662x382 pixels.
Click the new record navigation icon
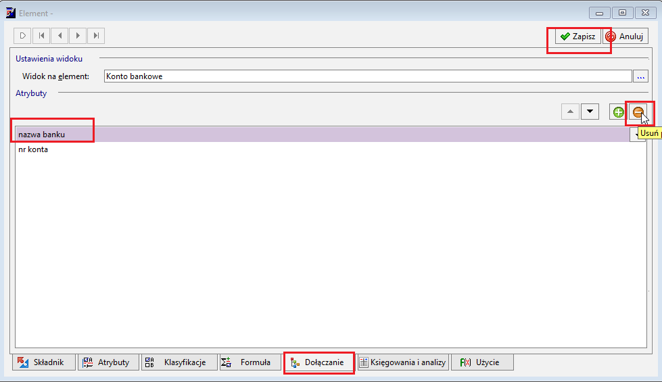pos(22,36)
